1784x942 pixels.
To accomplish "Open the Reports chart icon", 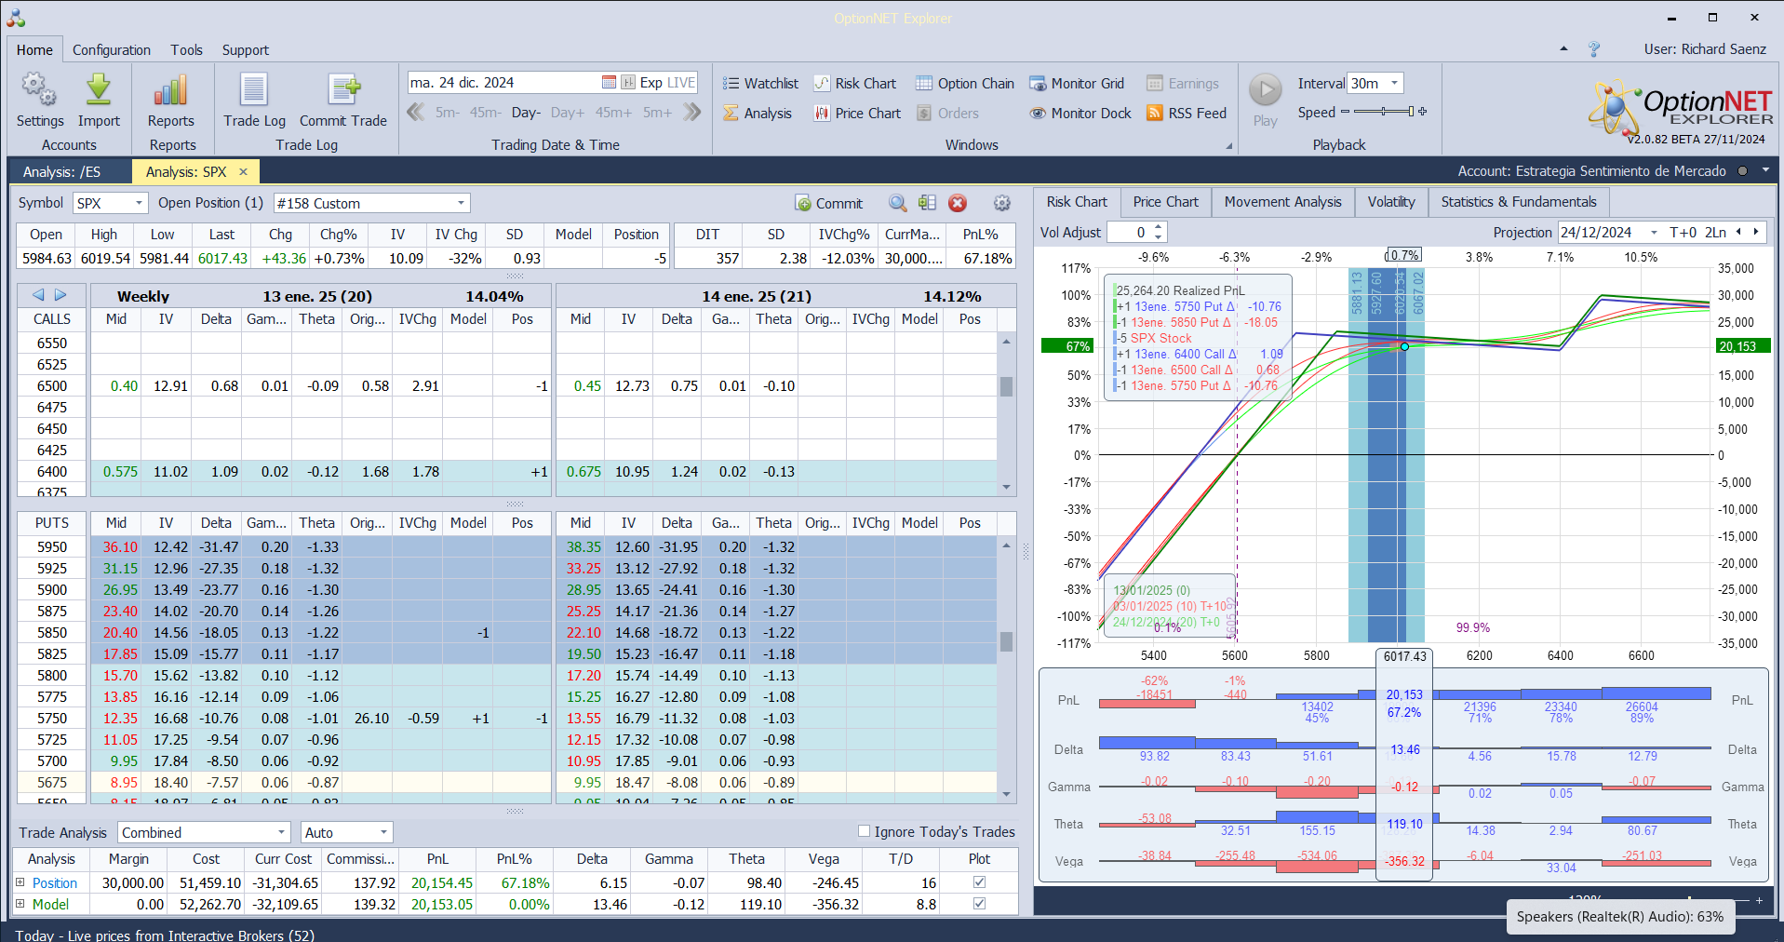I will click(170, 91).
